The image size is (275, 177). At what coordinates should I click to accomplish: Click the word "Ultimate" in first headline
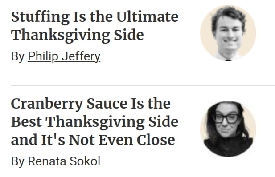[x=148, y=16]
